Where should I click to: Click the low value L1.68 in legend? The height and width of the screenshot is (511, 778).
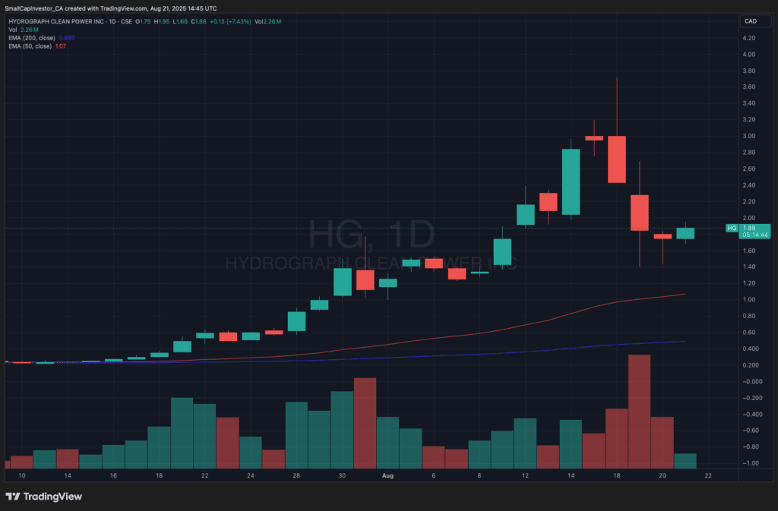point(180,21)
